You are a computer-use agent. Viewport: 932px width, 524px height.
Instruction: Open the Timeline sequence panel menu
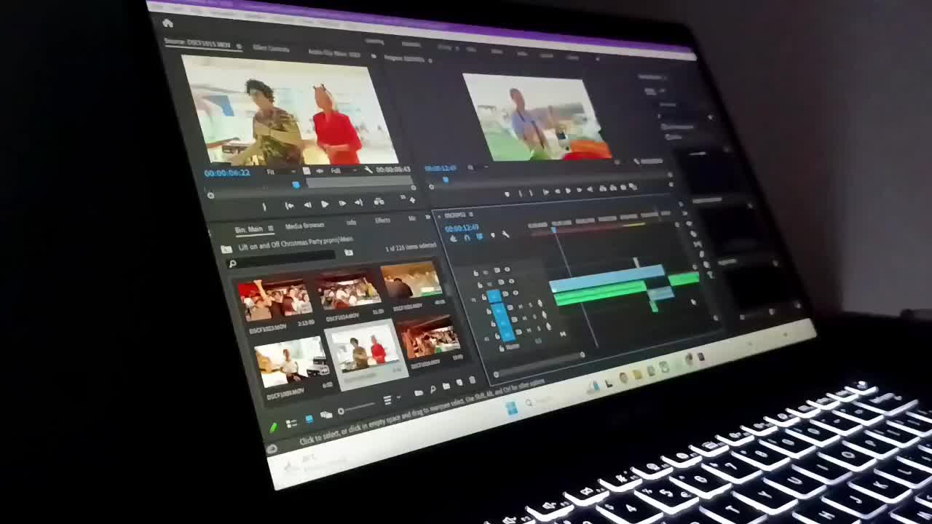pos(471,215)
